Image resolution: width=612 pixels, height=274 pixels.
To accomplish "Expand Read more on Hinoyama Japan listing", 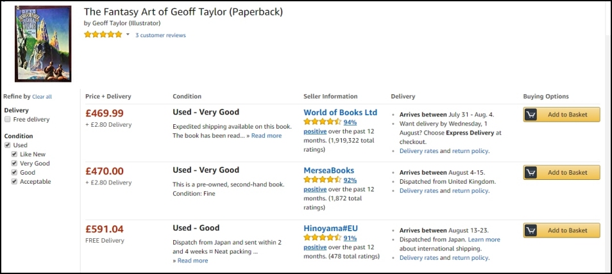I will [x=192, y=261].
